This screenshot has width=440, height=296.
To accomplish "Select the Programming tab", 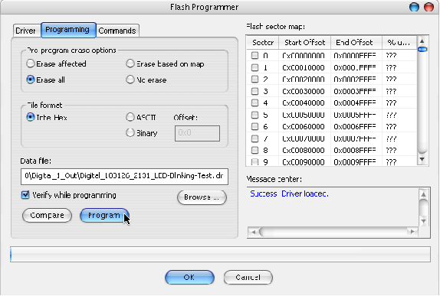I will pos(68,30).
